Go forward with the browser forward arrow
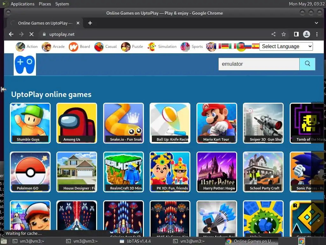The height and width of the screenshot is (245, 326). (x=21, y=34)
